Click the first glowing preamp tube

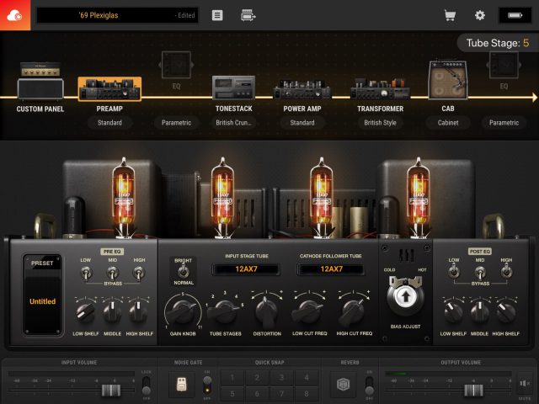(x=124, y=198)
